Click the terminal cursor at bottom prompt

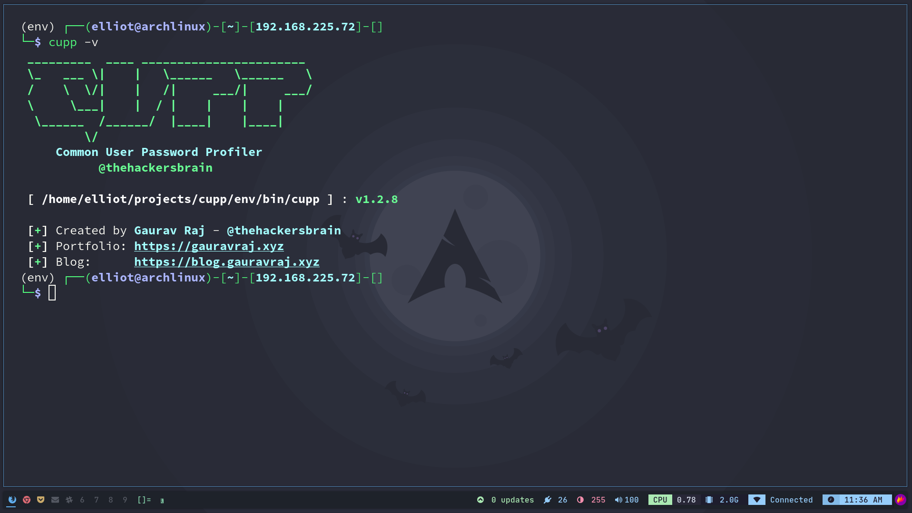(x=52, y=293)
